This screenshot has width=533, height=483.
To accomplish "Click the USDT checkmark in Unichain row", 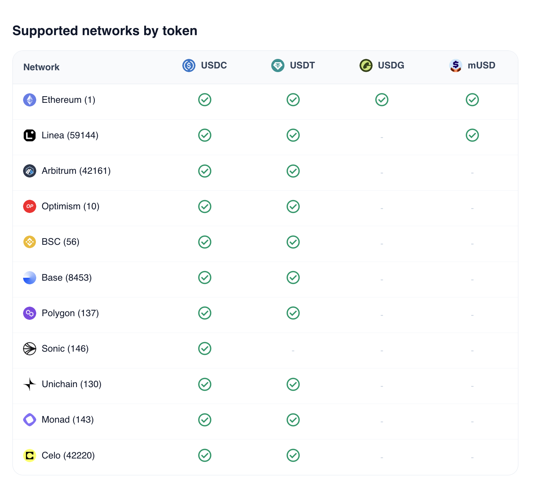I will [293, 384].
